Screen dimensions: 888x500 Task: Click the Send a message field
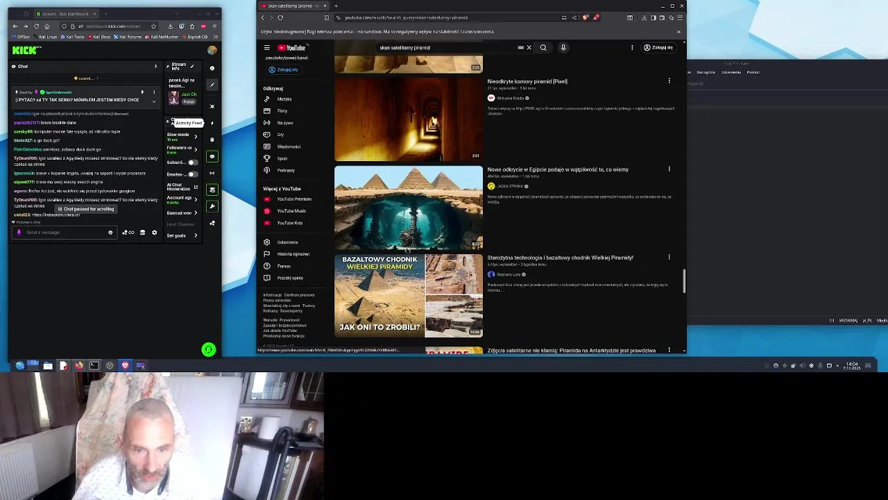tap(64, 233)
